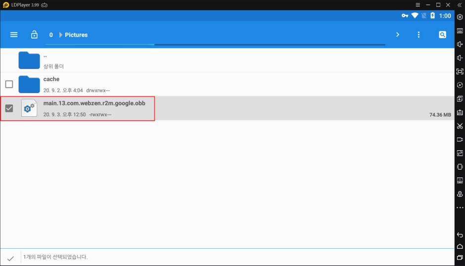Open the search magnifier icon
The height and width of the screenshot is (266, 465).
point(442,35)
